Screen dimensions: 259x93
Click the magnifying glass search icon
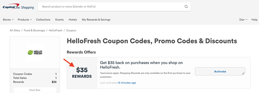186,7
